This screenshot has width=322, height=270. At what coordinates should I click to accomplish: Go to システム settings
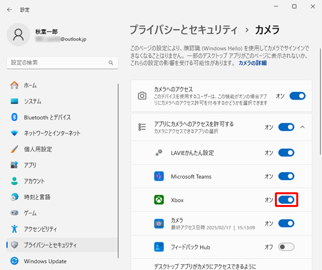coord(62,101)
